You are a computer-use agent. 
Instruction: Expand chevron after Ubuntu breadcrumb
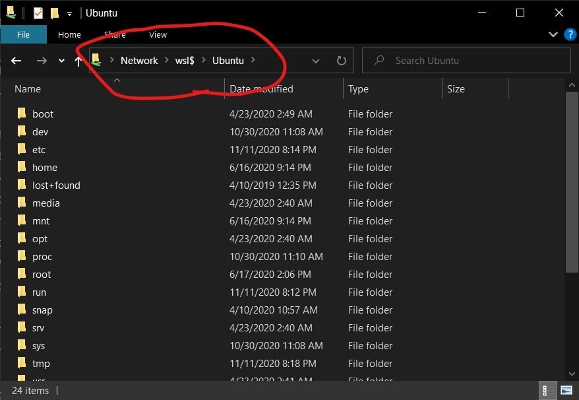pyautogui.click(x=253, y=60)
